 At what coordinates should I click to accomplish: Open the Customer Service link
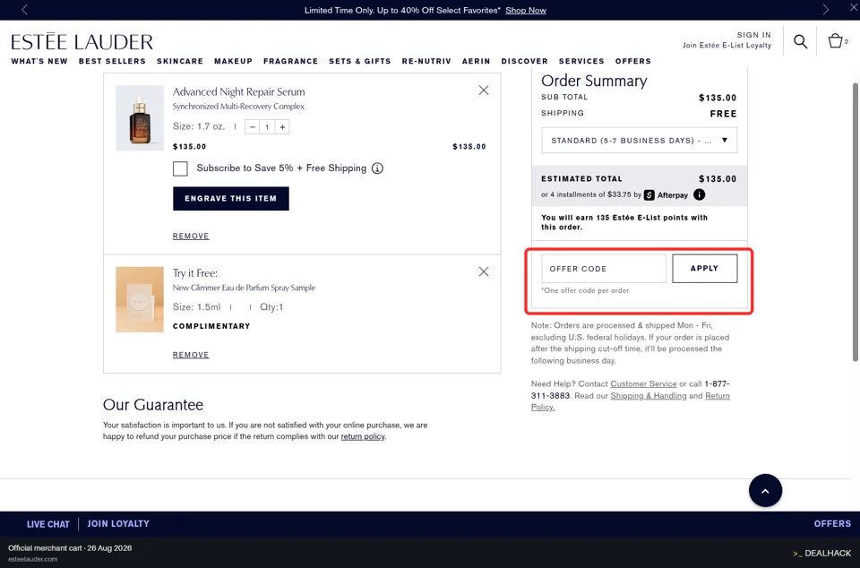tap(643, 383)
